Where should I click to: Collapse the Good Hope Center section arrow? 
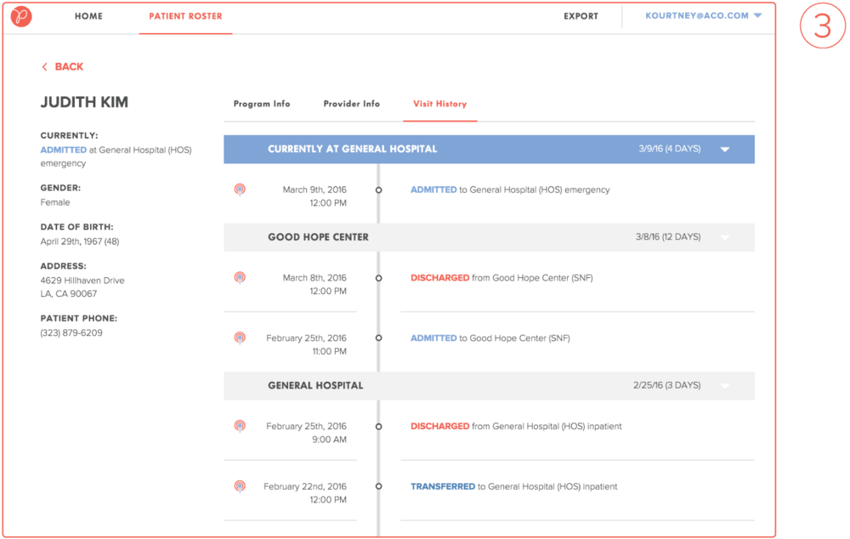click(725, 238)
